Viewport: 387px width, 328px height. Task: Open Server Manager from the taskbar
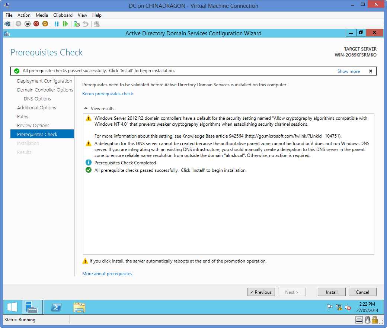click(32, 307)
